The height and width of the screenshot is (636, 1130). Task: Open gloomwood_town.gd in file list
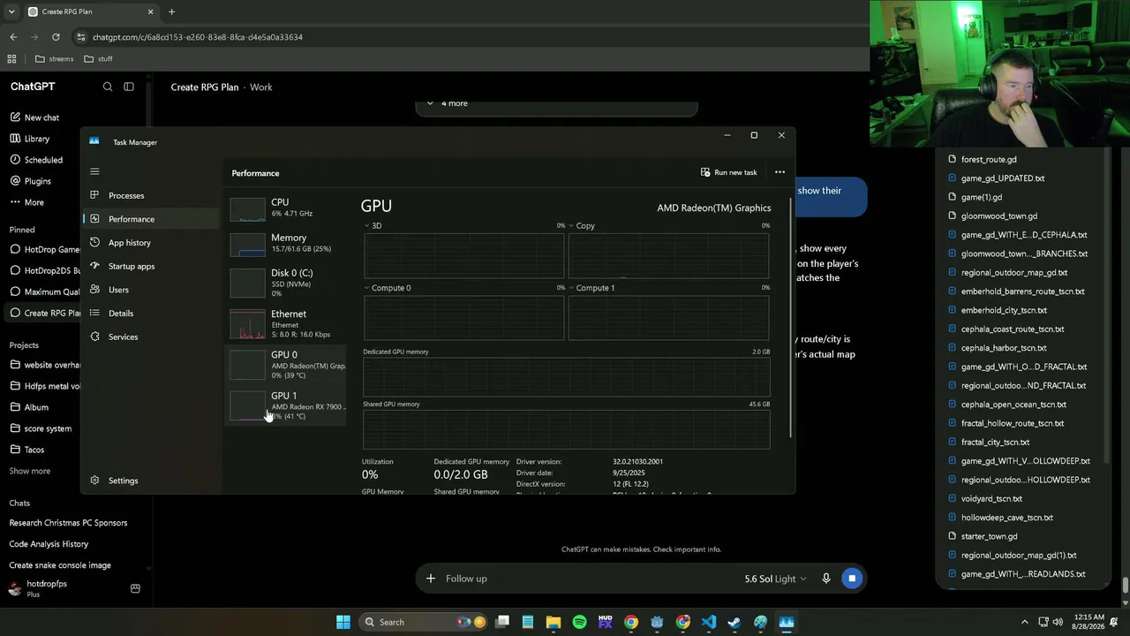coord(999,216)
